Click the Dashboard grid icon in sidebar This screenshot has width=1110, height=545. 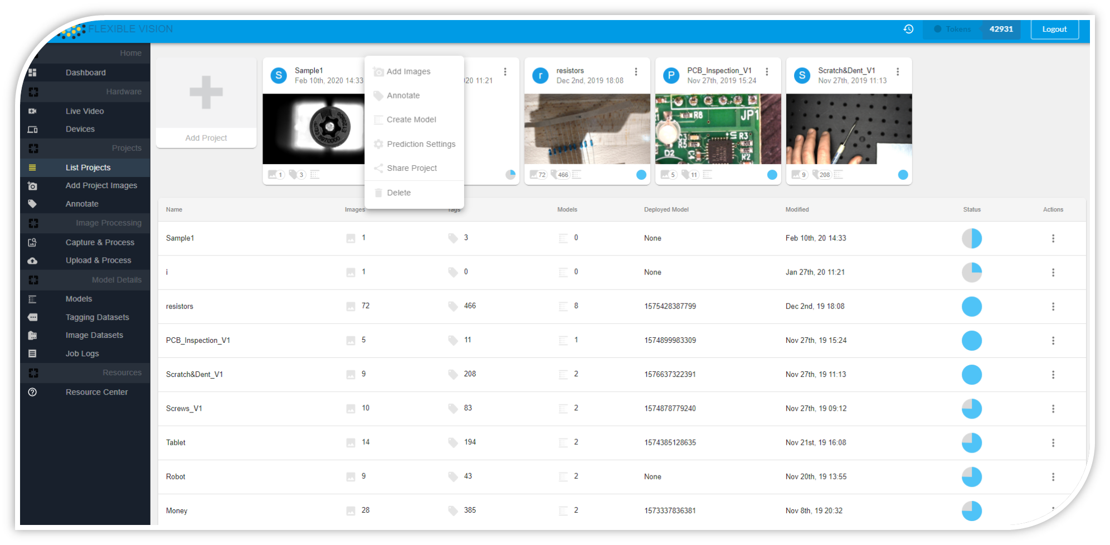pyautogui.click(x=32, y=72)
